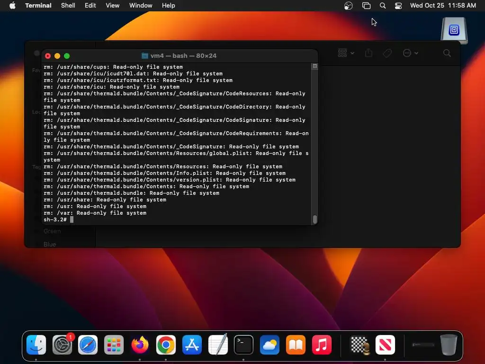Click the date and time in menu bar
The height and width of the screenshot is (364, 485).
[x=443, y=6]
